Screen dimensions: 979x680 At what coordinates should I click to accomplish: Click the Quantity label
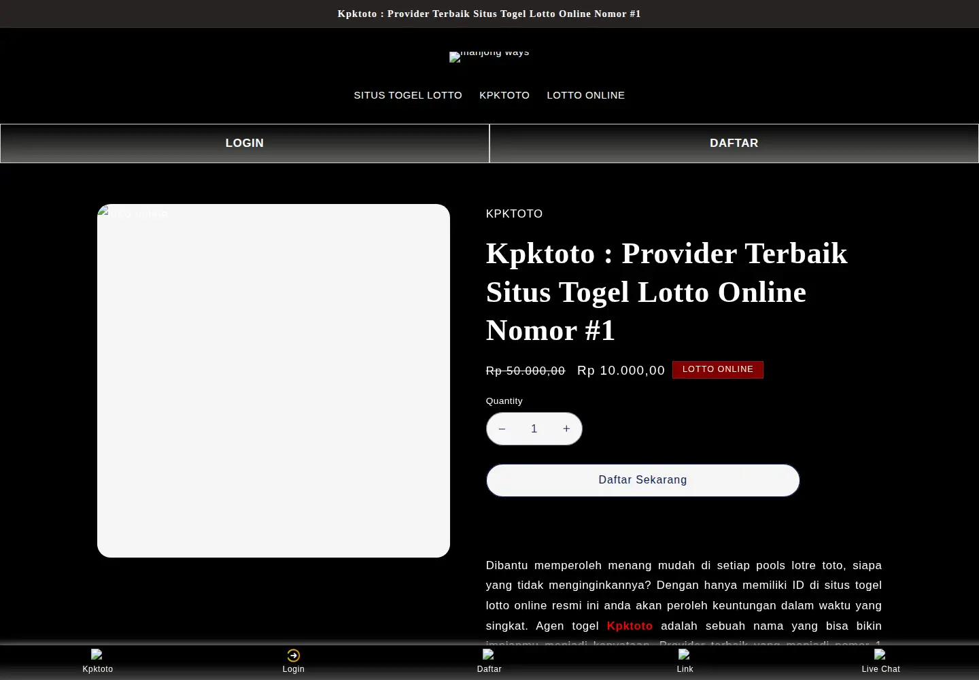[504, 401]
